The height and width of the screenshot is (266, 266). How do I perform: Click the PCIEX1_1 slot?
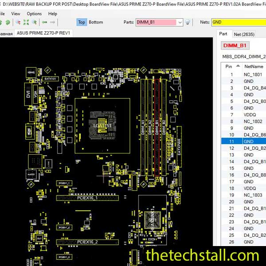64,183
